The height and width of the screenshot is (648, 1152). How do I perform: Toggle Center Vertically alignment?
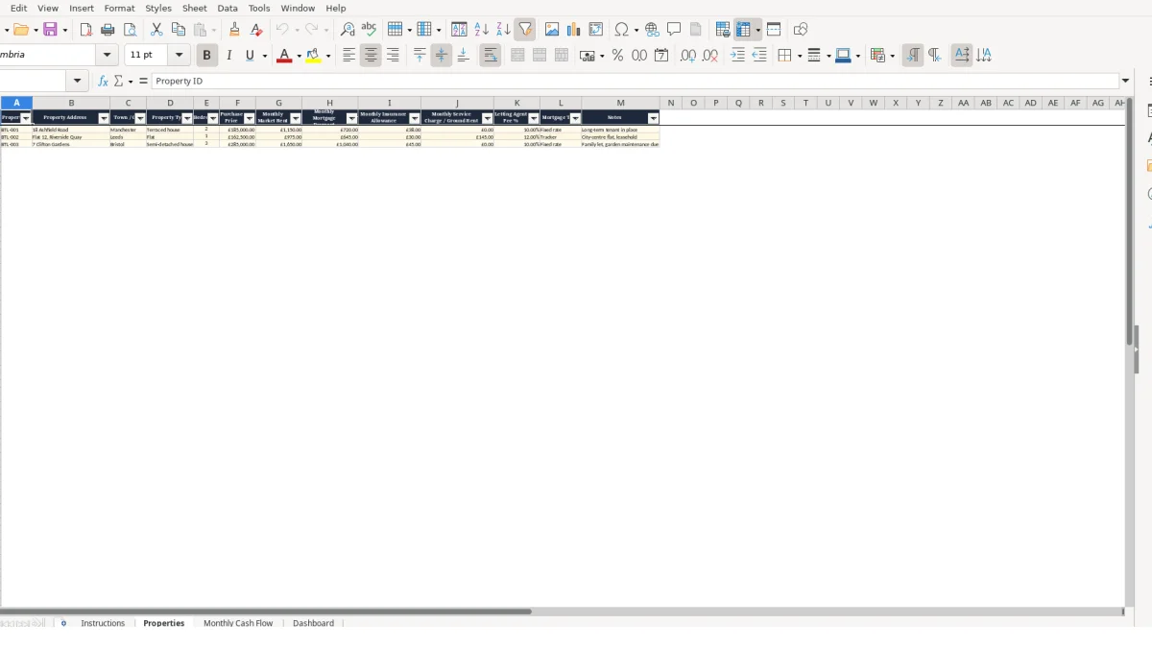441,56
